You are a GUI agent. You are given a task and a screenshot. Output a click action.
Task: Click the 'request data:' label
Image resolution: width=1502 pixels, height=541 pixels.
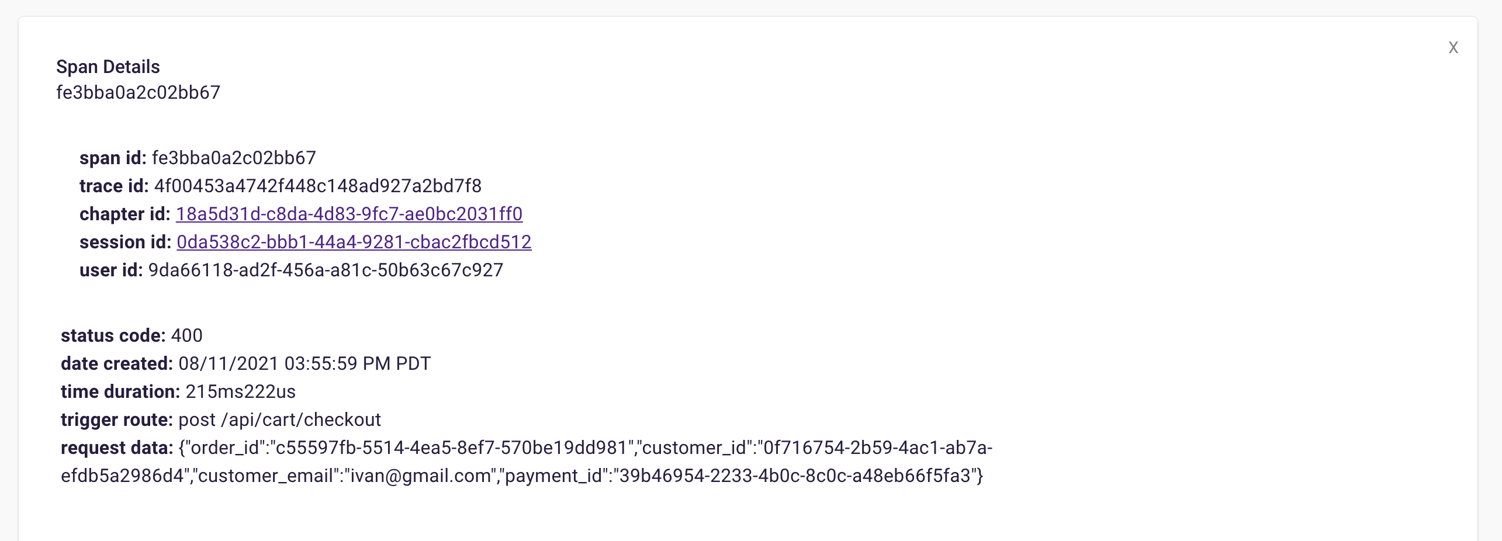[117, 448]
